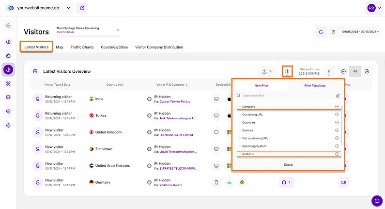Add the Company filter
385x209 pixels.
[x=337, y=107]
